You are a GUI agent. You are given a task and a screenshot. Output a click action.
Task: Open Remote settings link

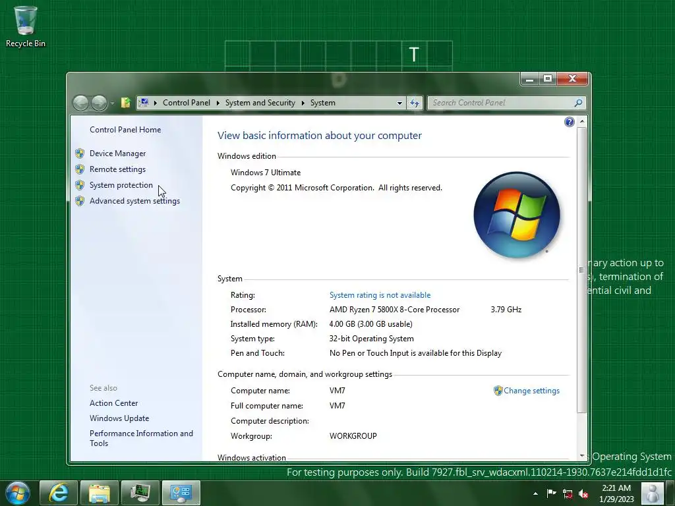point(117,169)
